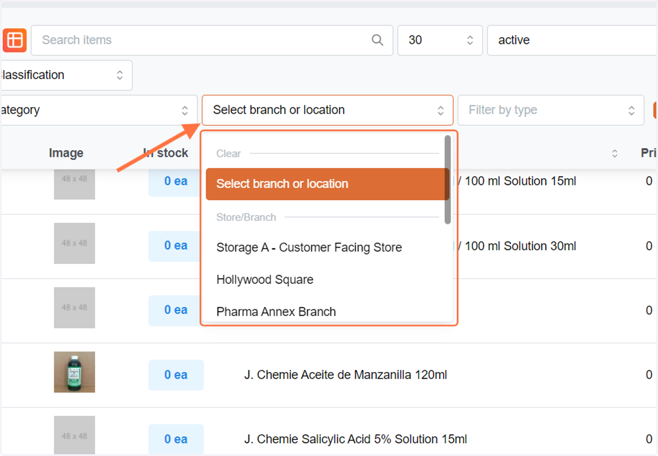Click placeholder image of Solution 30ml row
This screenshot has height=456, width=658.
click(x=75, y=243)
